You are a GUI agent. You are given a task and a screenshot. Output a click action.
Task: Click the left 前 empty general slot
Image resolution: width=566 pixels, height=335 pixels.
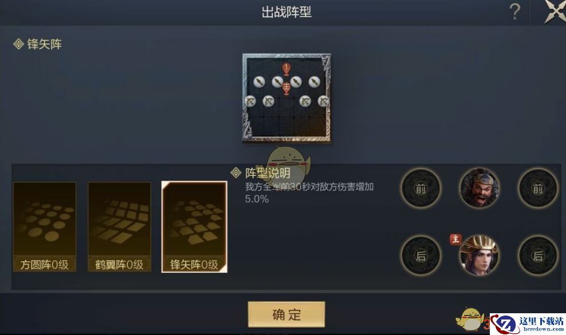click(x=420, y=188)
